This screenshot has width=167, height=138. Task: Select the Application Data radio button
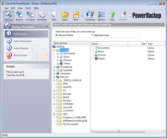[92, 35]
